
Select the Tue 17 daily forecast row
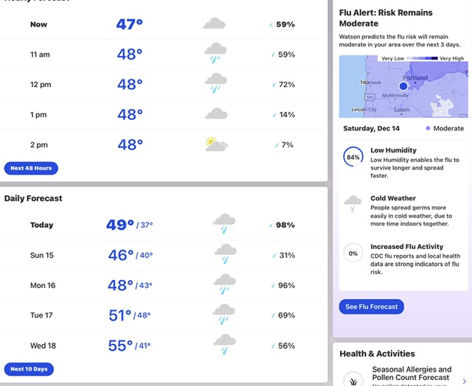(x=162, y=315)
